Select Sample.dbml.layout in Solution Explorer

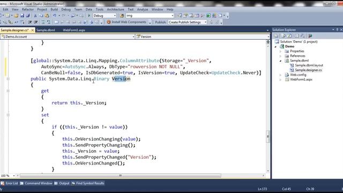click(309, 65)
